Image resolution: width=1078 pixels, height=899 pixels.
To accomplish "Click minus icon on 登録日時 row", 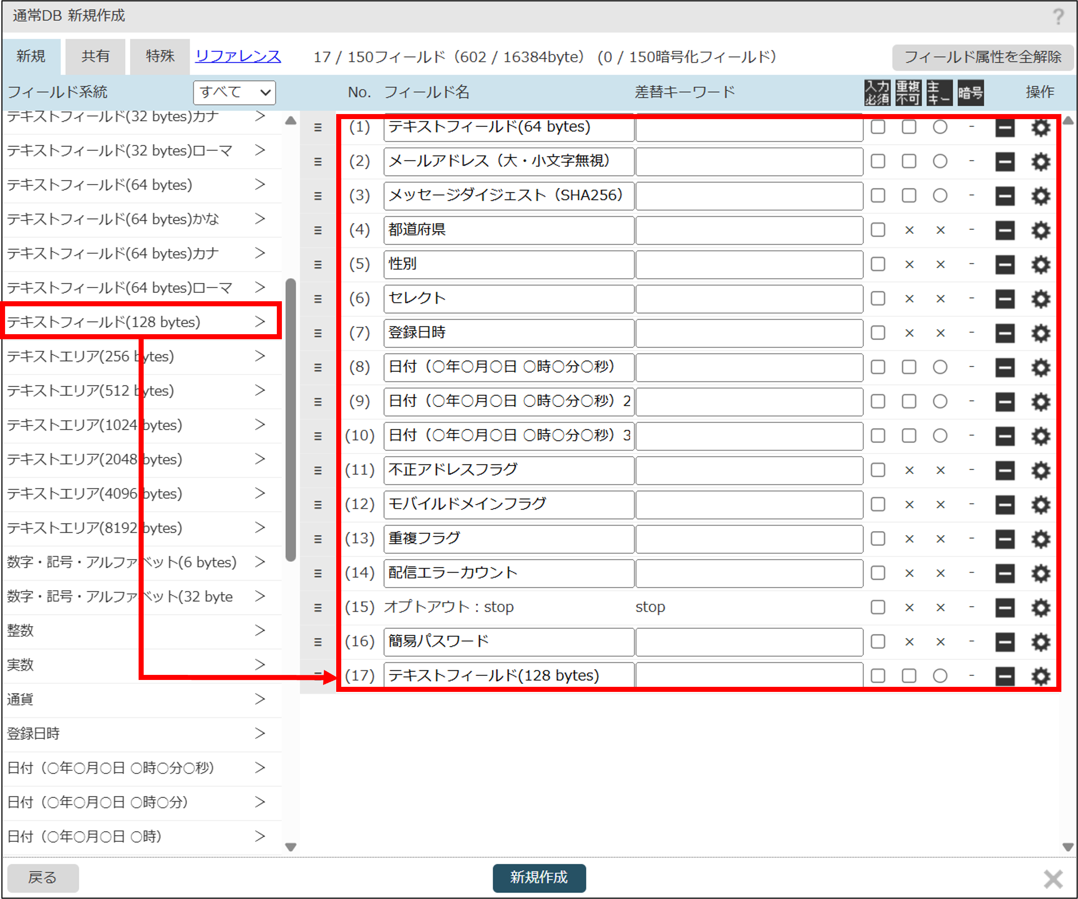I will pos(1005,333).
